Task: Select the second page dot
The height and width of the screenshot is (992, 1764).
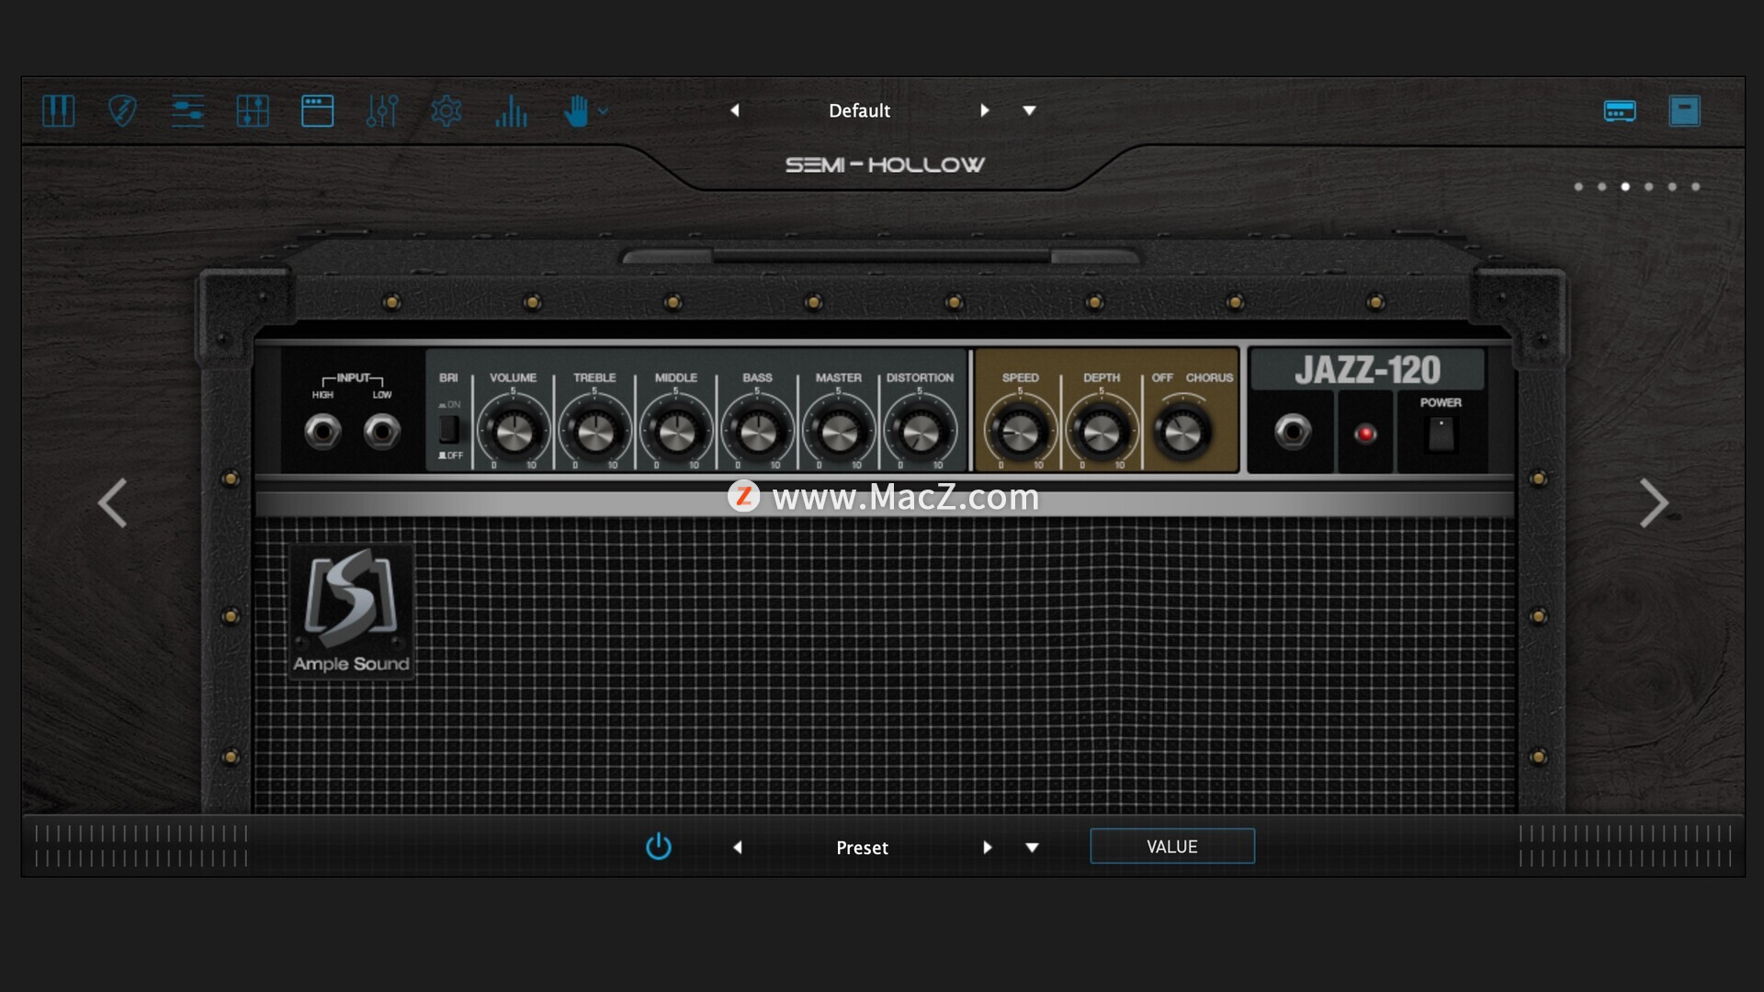Action: click(x=1602, y=186)
